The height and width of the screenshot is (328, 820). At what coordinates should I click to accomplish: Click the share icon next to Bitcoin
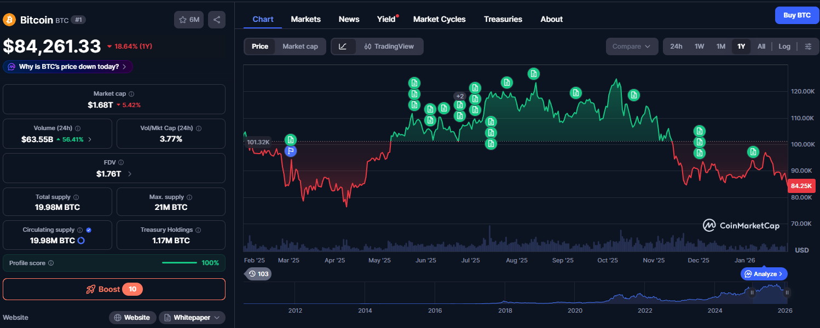(217, 20)
